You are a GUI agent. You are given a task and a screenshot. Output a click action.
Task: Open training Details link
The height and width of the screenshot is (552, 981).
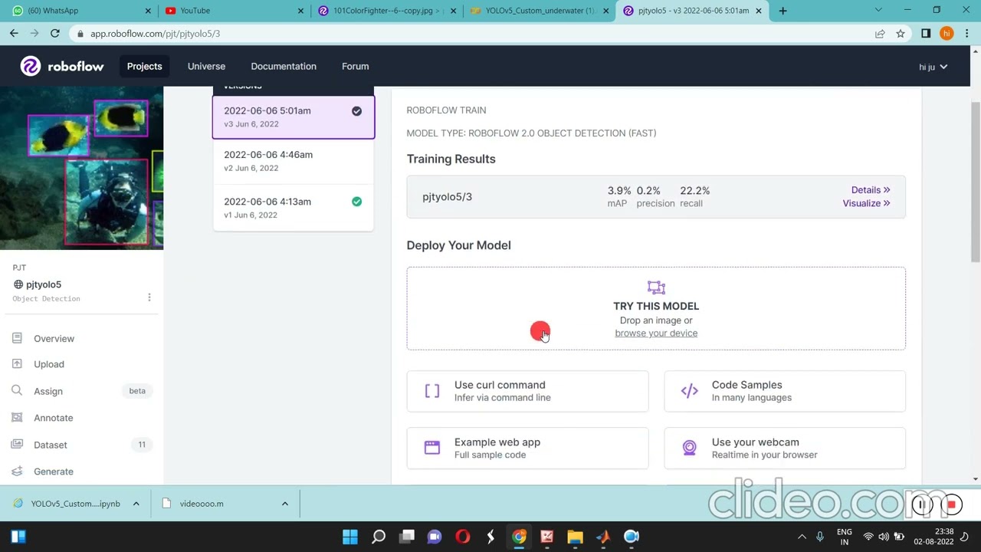click(871, 190)
